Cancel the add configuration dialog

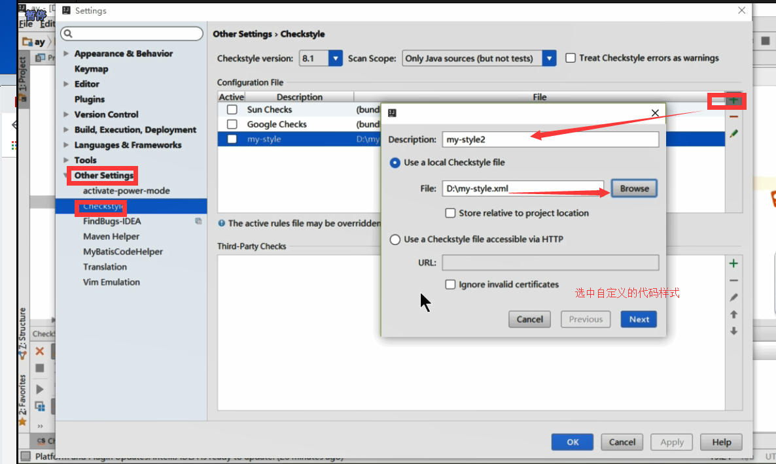pyautogui.click(x=529, y=319)
